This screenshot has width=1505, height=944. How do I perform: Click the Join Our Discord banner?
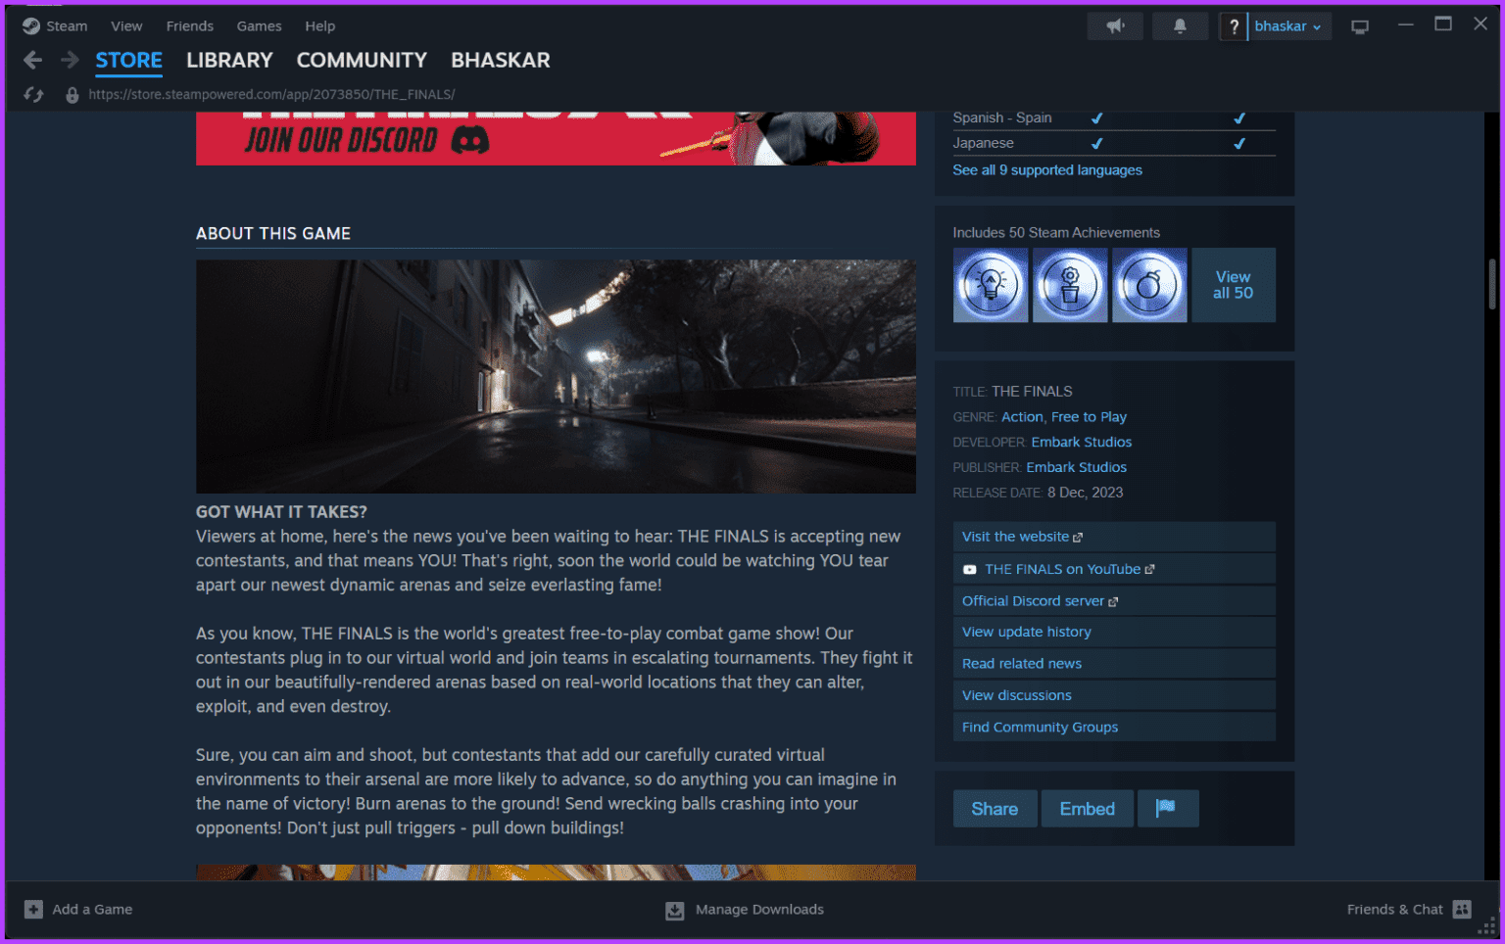556,138
